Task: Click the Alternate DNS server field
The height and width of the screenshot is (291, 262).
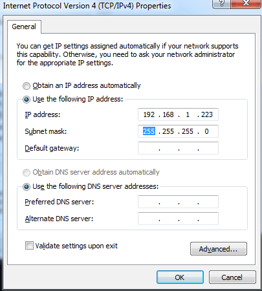Action: 178,219
